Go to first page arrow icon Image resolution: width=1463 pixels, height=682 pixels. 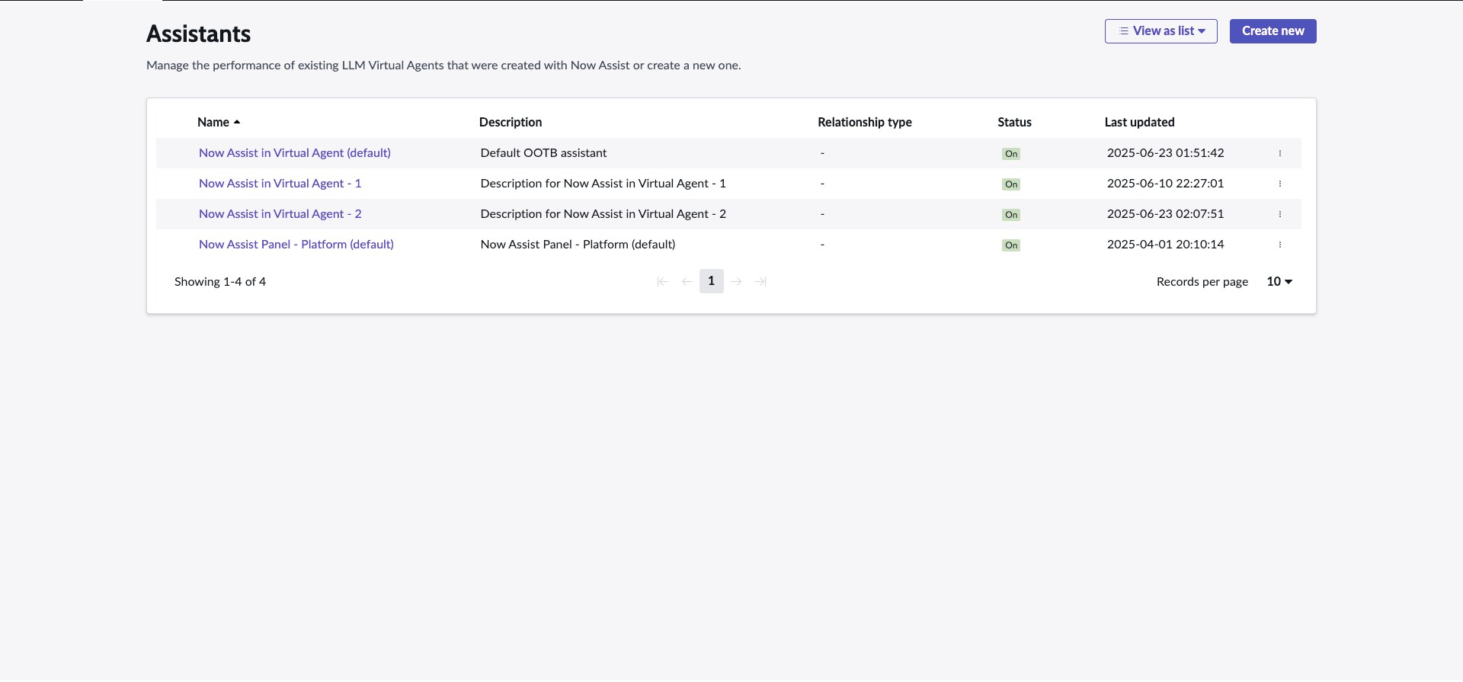point(662,282)
